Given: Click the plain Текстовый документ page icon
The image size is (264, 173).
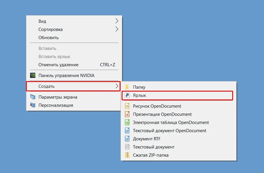Looking at the screenshot, I should (x=127, y=147).
